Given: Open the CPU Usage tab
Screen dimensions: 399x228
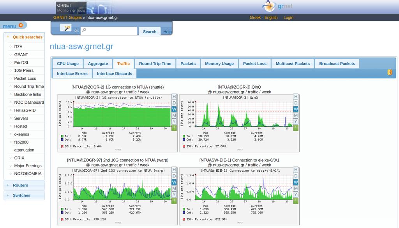Looking at the screenshot, I should pos(68,64).
